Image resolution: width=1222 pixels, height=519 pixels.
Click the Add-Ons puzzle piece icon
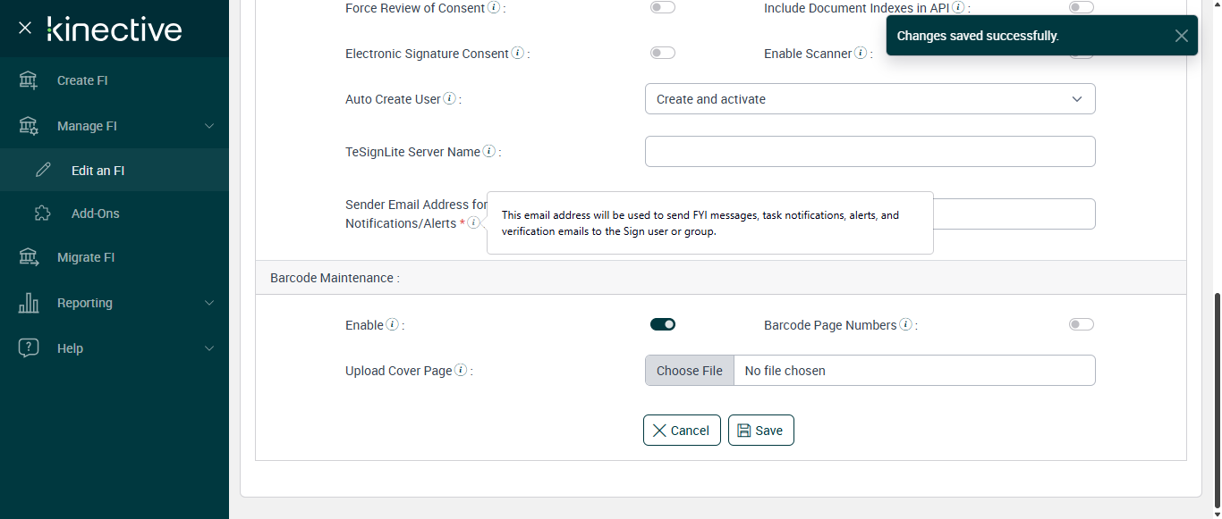43,213
